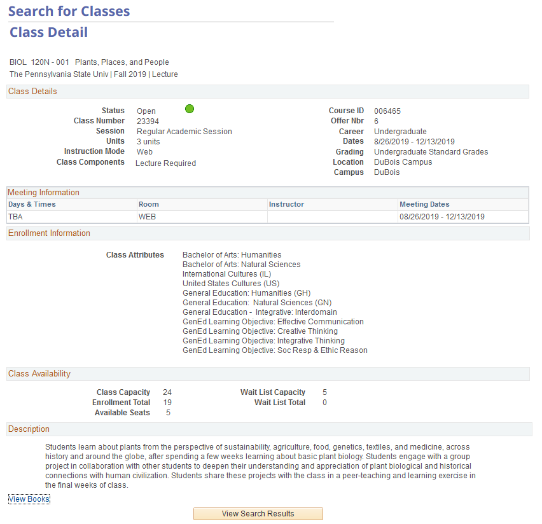
Task: Click the Meeting Information section header
Action: click(x=42, y=192)
